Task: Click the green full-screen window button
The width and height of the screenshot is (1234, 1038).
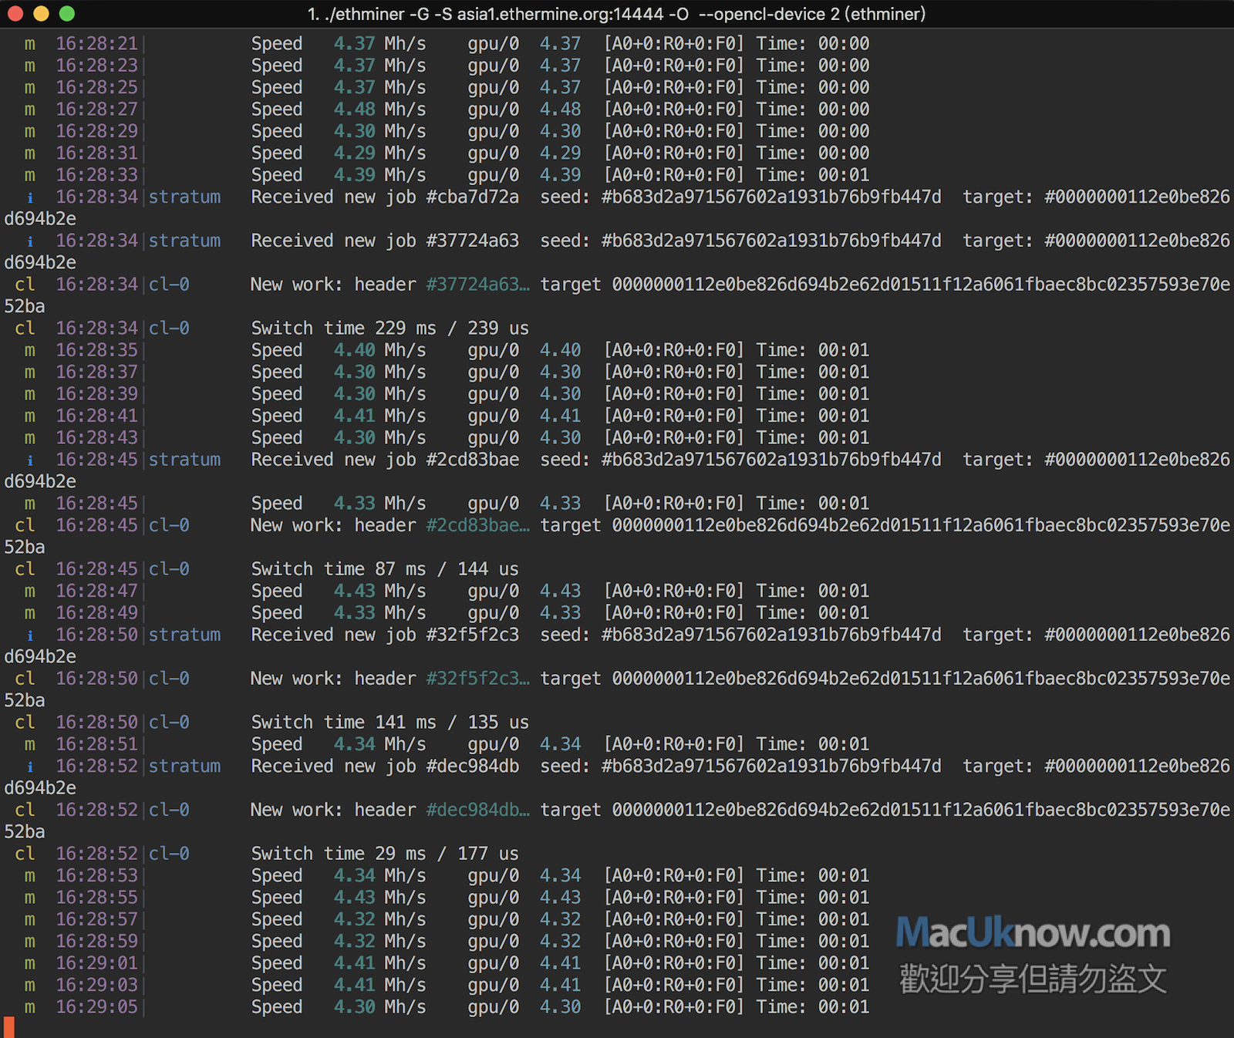Action: (67, 14)
